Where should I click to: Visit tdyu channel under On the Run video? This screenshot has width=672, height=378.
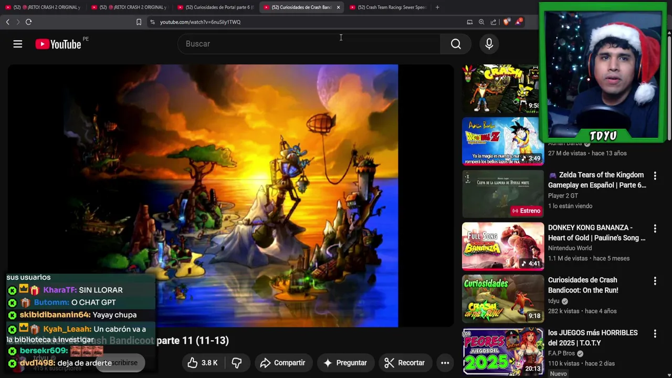[x=554, y=301]
